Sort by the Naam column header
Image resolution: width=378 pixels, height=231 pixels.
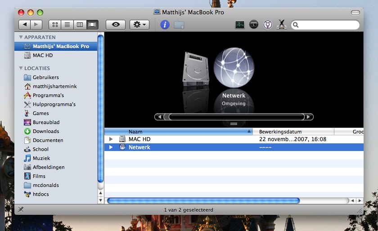click(x=178, y=132)
